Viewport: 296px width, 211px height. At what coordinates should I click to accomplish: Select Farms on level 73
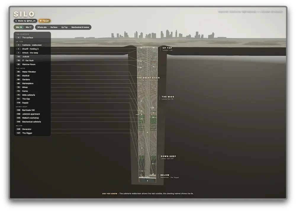click(x=32, y=91)
